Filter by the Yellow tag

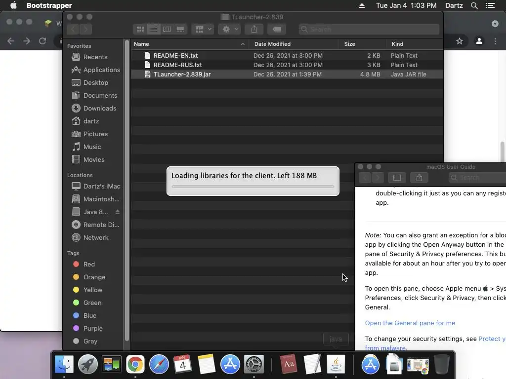(x=88, y=290)
